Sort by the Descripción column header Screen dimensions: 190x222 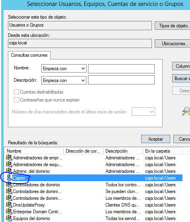(x=123, y=151)
